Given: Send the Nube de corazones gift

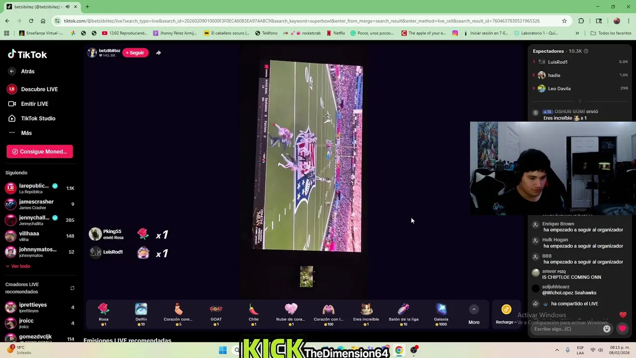Looking at the screenshot, I should 291,314.
